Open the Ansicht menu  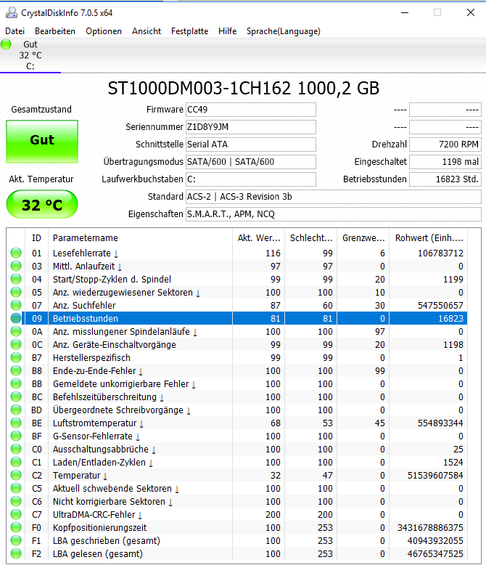click(x=147, y=31)
